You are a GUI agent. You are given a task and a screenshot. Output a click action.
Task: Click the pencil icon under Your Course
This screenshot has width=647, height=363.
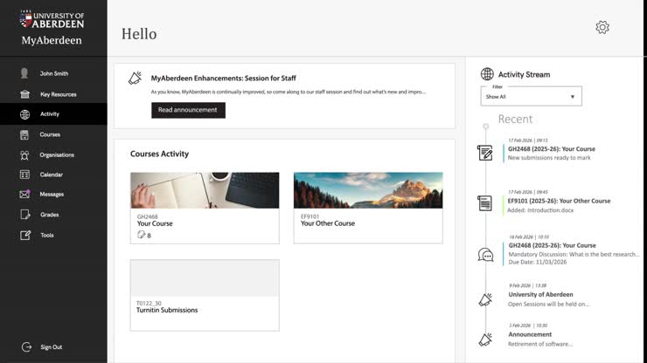click(142, 235)
